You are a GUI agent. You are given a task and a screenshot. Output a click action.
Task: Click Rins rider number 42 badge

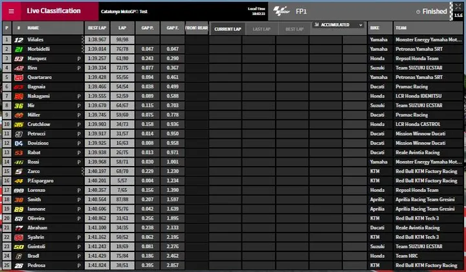point(19,68)
